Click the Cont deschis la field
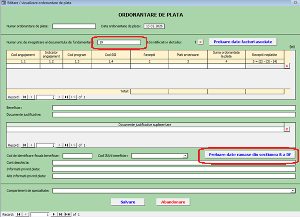This screenshot has height=217, width=300. click(x=174, y=163)
